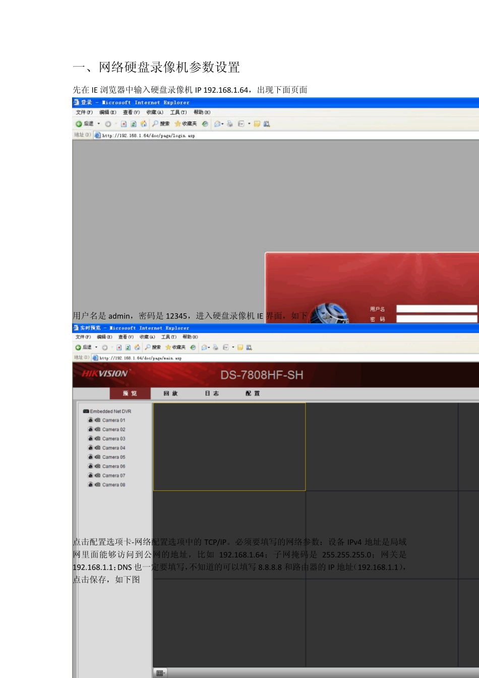This screenshot has width=479, height=678.
Task: Open 工具(T) menu in 登录 window
Action: (178, 112)
